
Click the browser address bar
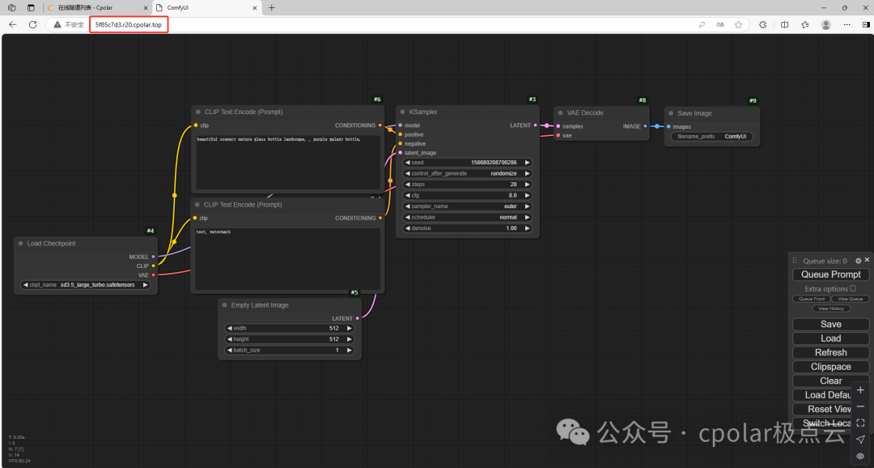[x=128, y=24]
